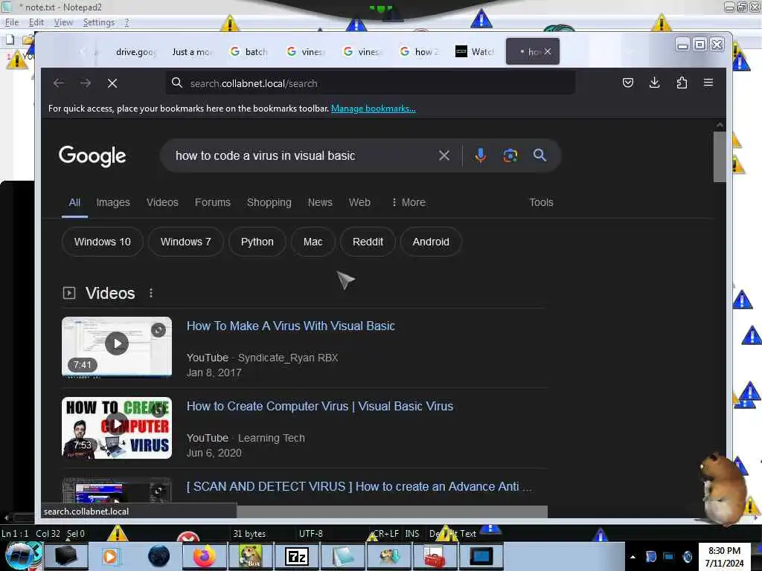
Task: Select the News search filter
Action: coord(320,202)
